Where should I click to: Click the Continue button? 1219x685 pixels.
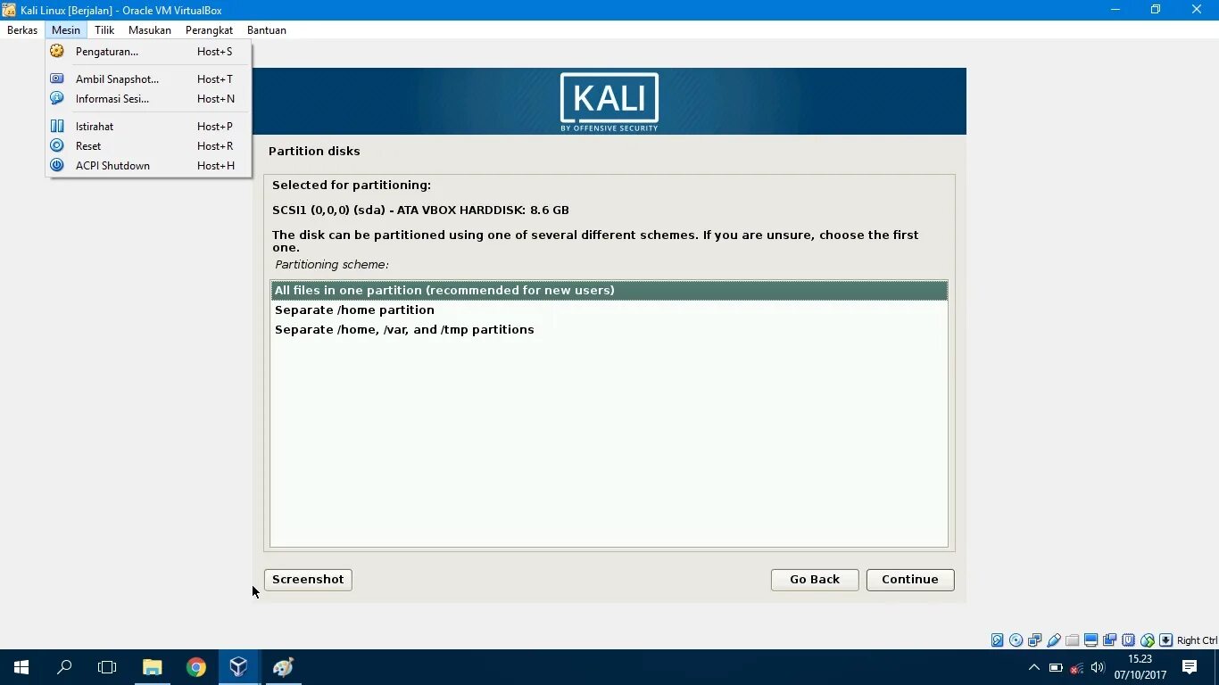click(910, 580)
